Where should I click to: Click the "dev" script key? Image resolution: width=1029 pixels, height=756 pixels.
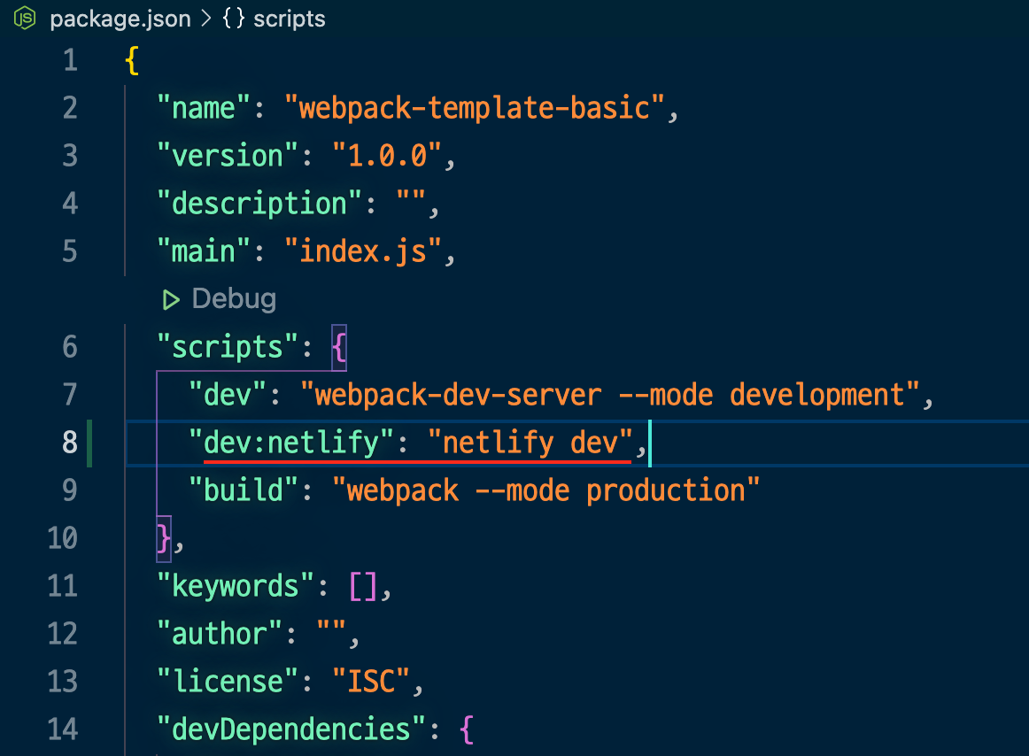[x=227, y=395]
